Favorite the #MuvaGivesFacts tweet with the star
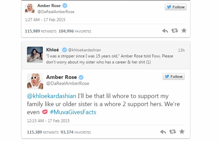The image size is (219, 142). [x=182, y=132]
